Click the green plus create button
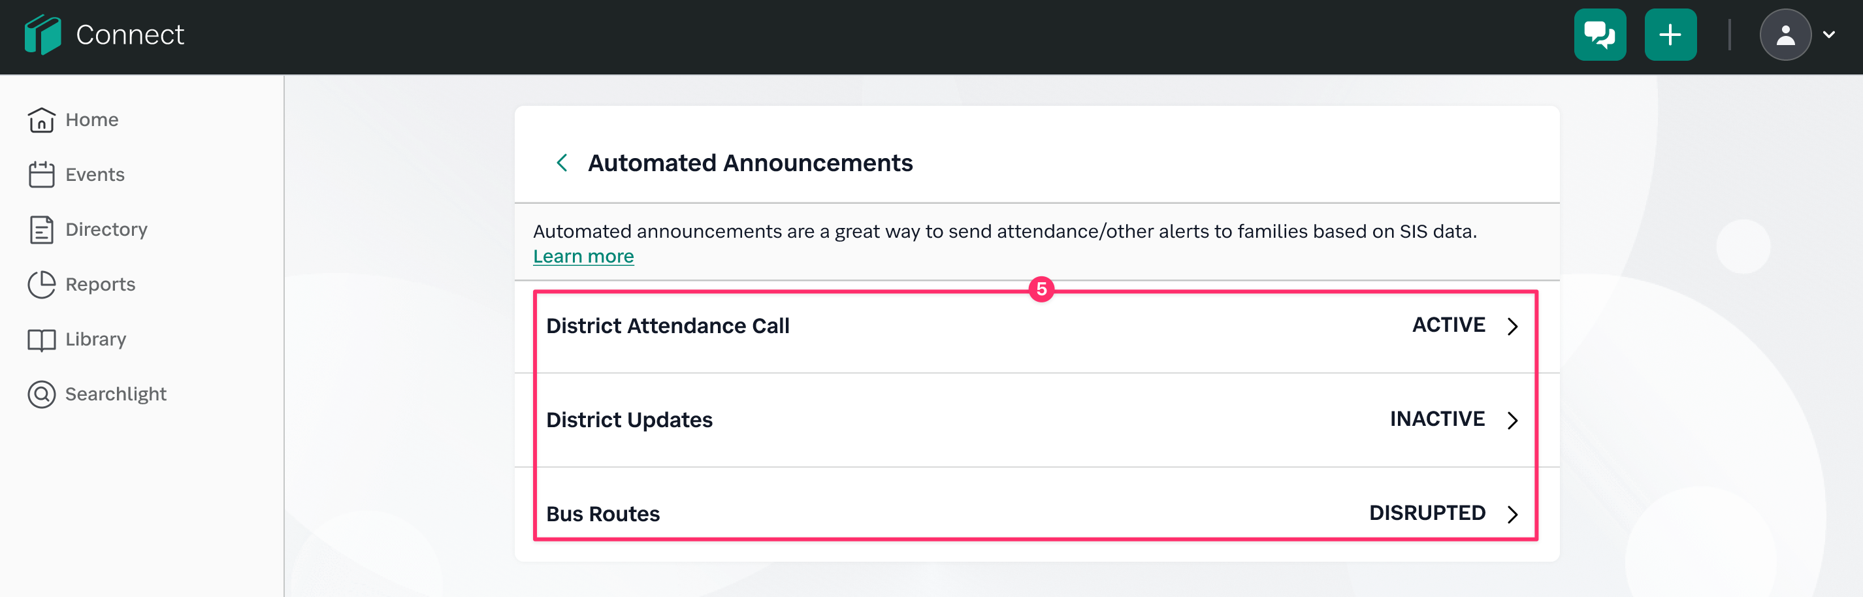Screen dimensions: 1863x597 pyautogui.click(x=1670, y=35)
